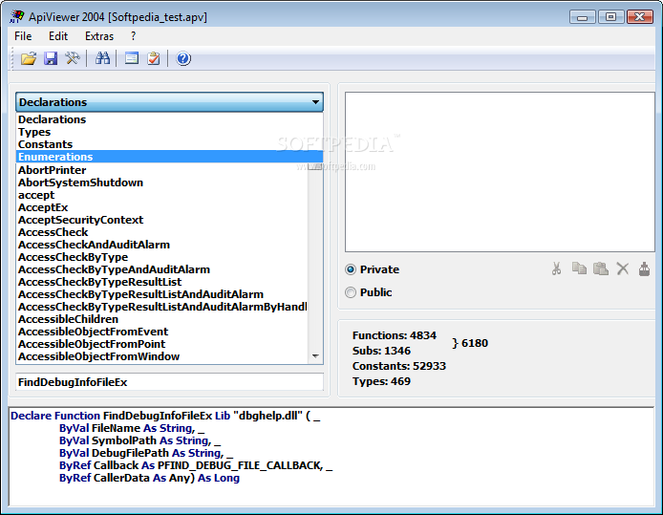Click the Clear stamp icon
Screen dimensions: 663x515
pos(644,268)
